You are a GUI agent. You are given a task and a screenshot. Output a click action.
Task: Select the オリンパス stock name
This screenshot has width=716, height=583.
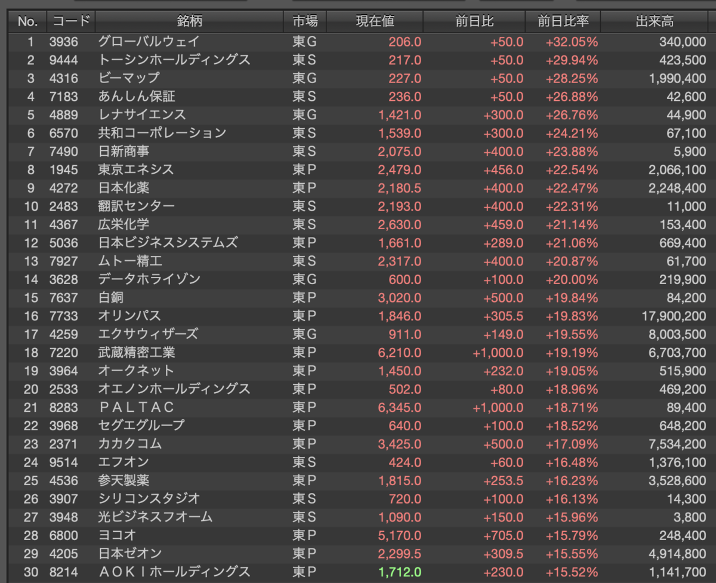pyautogui.click(x=129, y=316)
